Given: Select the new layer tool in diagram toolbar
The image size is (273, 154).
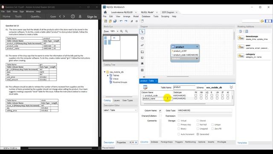Looking at the screenshot, I should click(x=142, y=52).
